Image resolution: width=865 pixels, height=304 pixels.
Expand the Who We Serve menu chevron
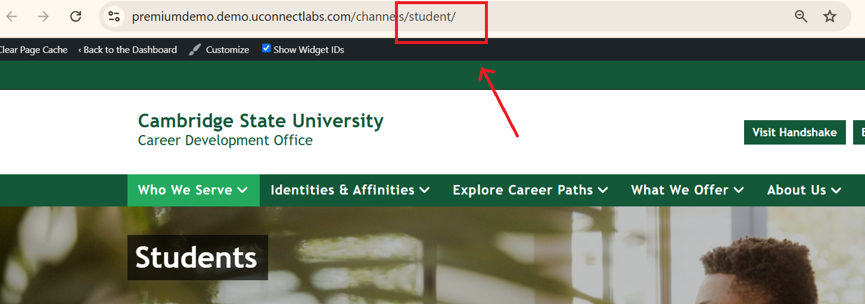pos(242,190)
